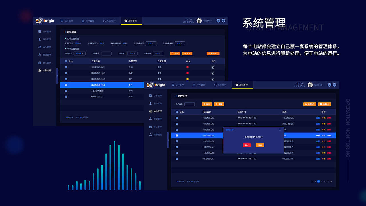Collapse the sidebar in the 角色管理 window
The image size is (366, 206).
coord(168,140)
